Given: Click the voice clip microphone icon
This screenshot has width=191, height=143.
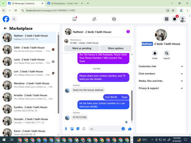Looking at the screenshot, I should 66,129.
